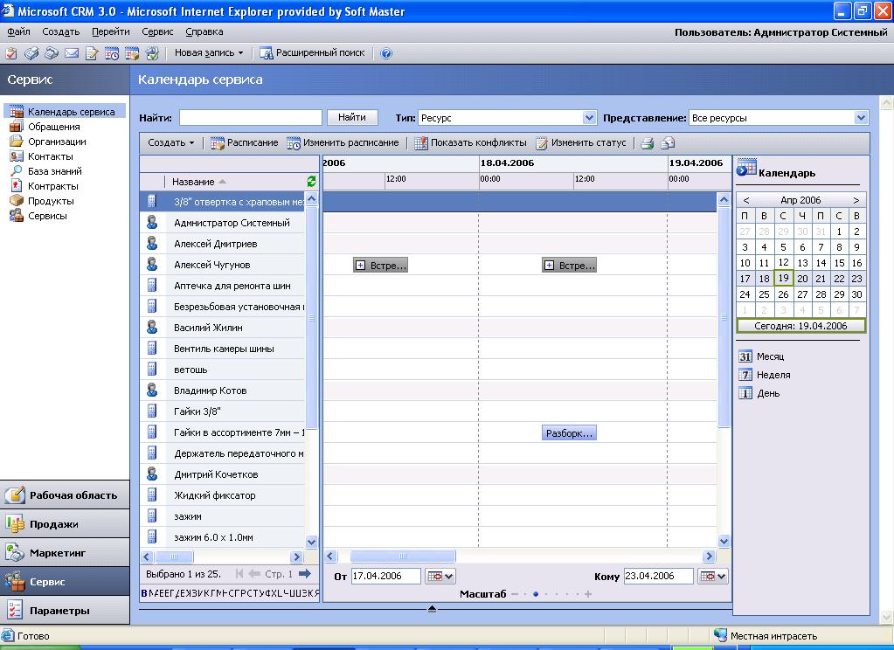Open the Тип dropdown showing Ресурс
Image resolution: width=894 pixels, height=650 pixels.
pyautogui.click(x=590, y=117)
